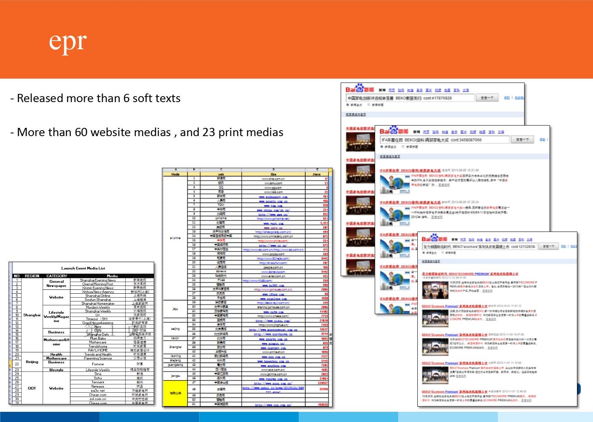
Task: Click the '60 website medias, and 23 print medias' bullet
Action: (147, 132)
